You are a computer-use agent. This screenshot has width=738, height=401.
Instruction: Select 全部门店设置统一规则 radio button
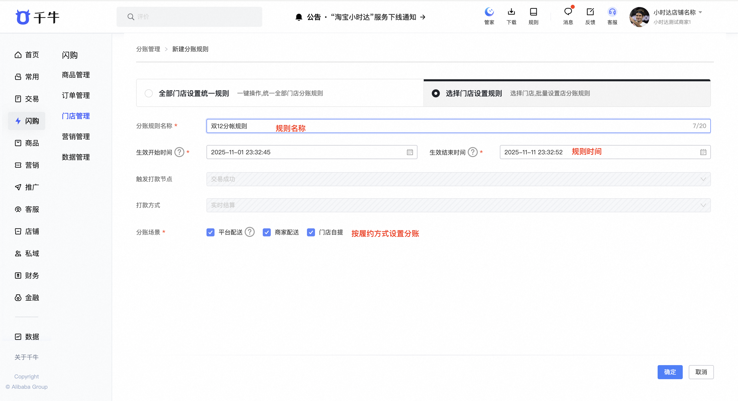coord(149,93)
